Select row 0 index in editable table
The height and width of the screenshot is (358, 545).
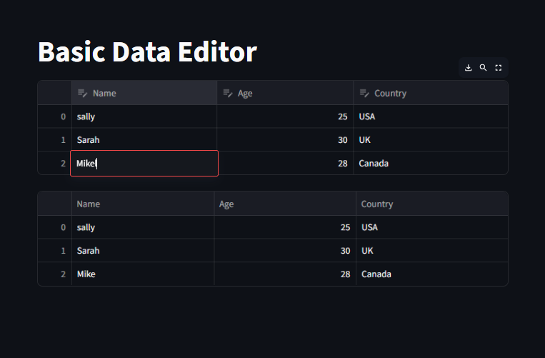point(54,116)
